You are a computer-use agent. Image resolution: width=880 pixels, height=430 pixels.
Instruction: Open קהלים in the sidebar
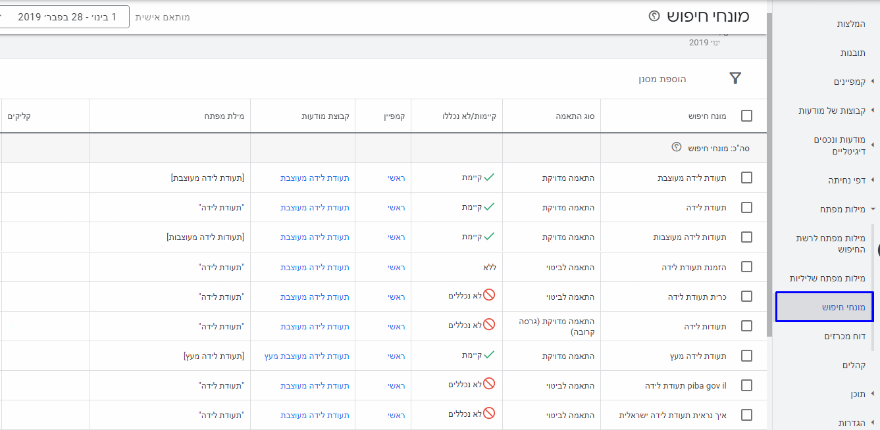pos(854,365)
